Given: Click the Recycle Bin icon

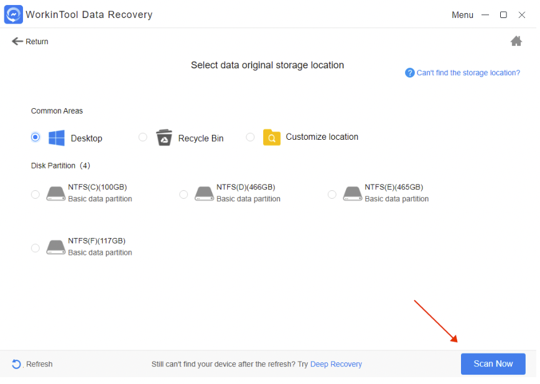Looking at the screenshot, I should (x=164, y=137).
